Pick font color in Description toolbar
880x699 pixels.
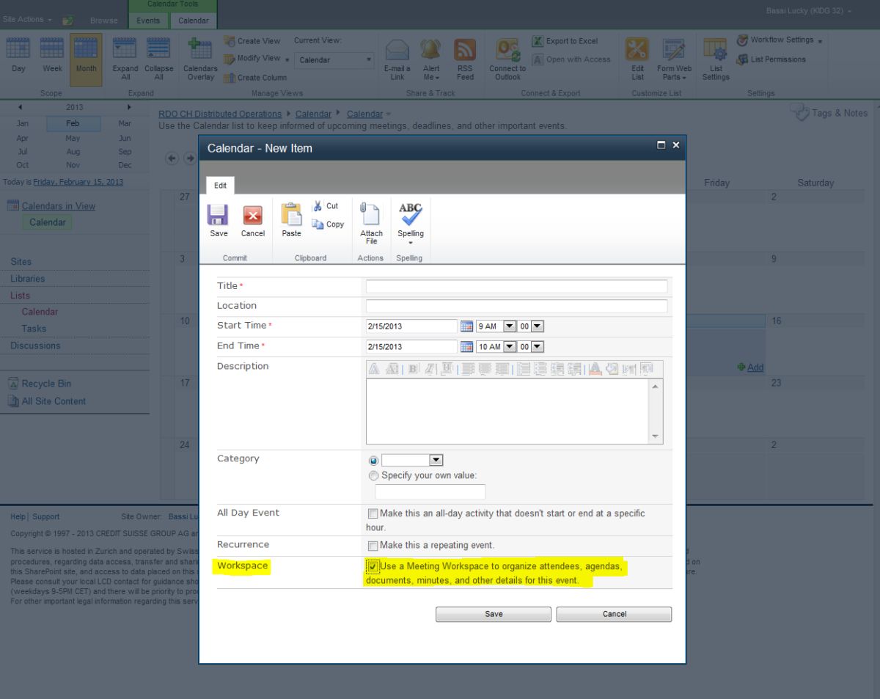click(595, 369)
